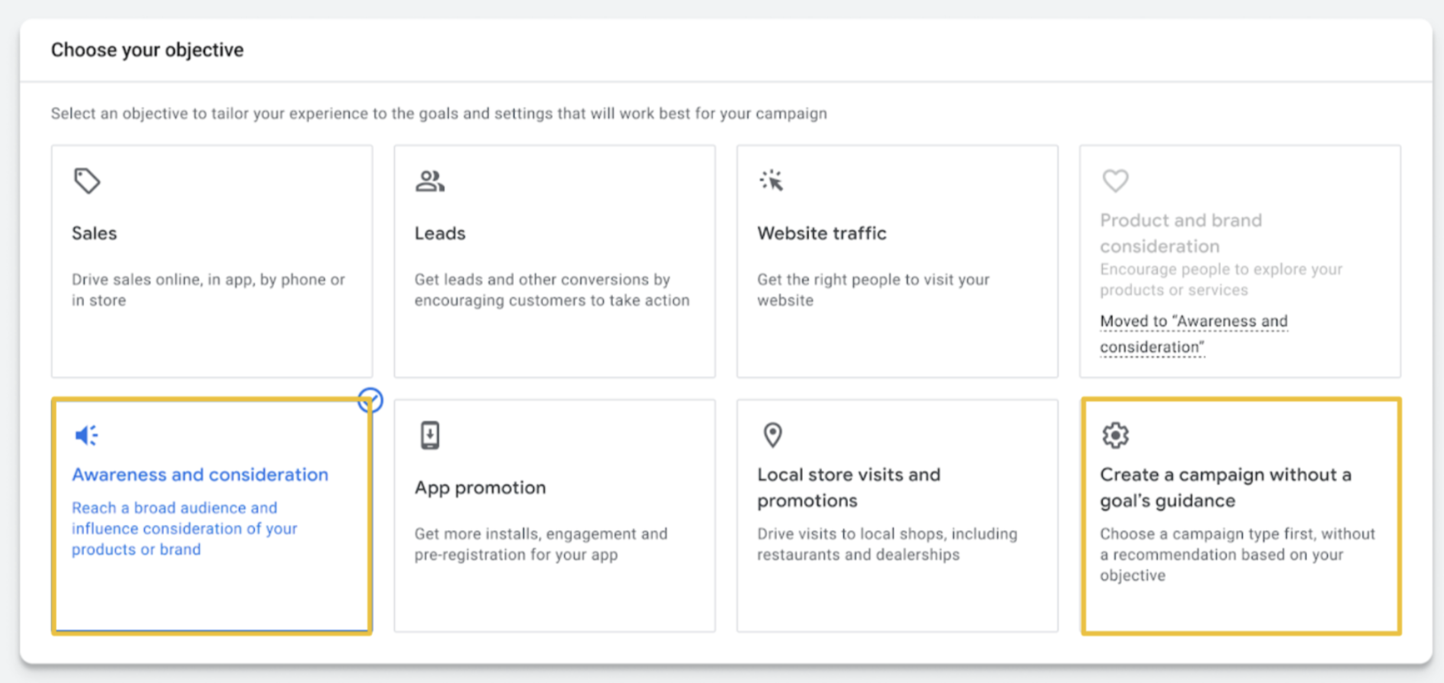The height and width of the screenshot is (683, 1444).
Task: Click the heart icon for Product and brand consideration
Action: coord(1115,181)
